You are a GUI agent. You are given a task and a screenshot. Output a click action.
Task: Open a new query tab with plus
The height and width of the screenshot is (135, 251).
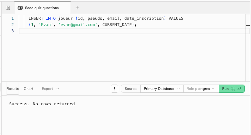[x=77, y=8]
